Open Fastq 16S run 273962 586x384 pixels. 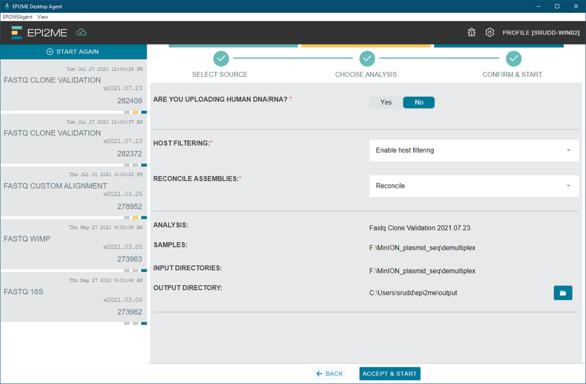pos(74,297)
